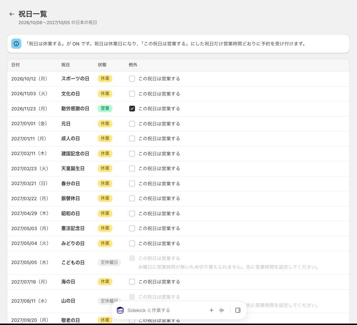Click the 休業 badge for スポーツの日
The image size is (357, 325).
[x=105, y=79]
